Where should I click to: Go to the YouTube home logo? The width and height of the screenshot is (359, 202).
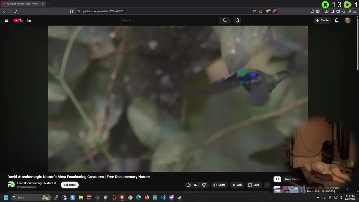tap(22, 20)
